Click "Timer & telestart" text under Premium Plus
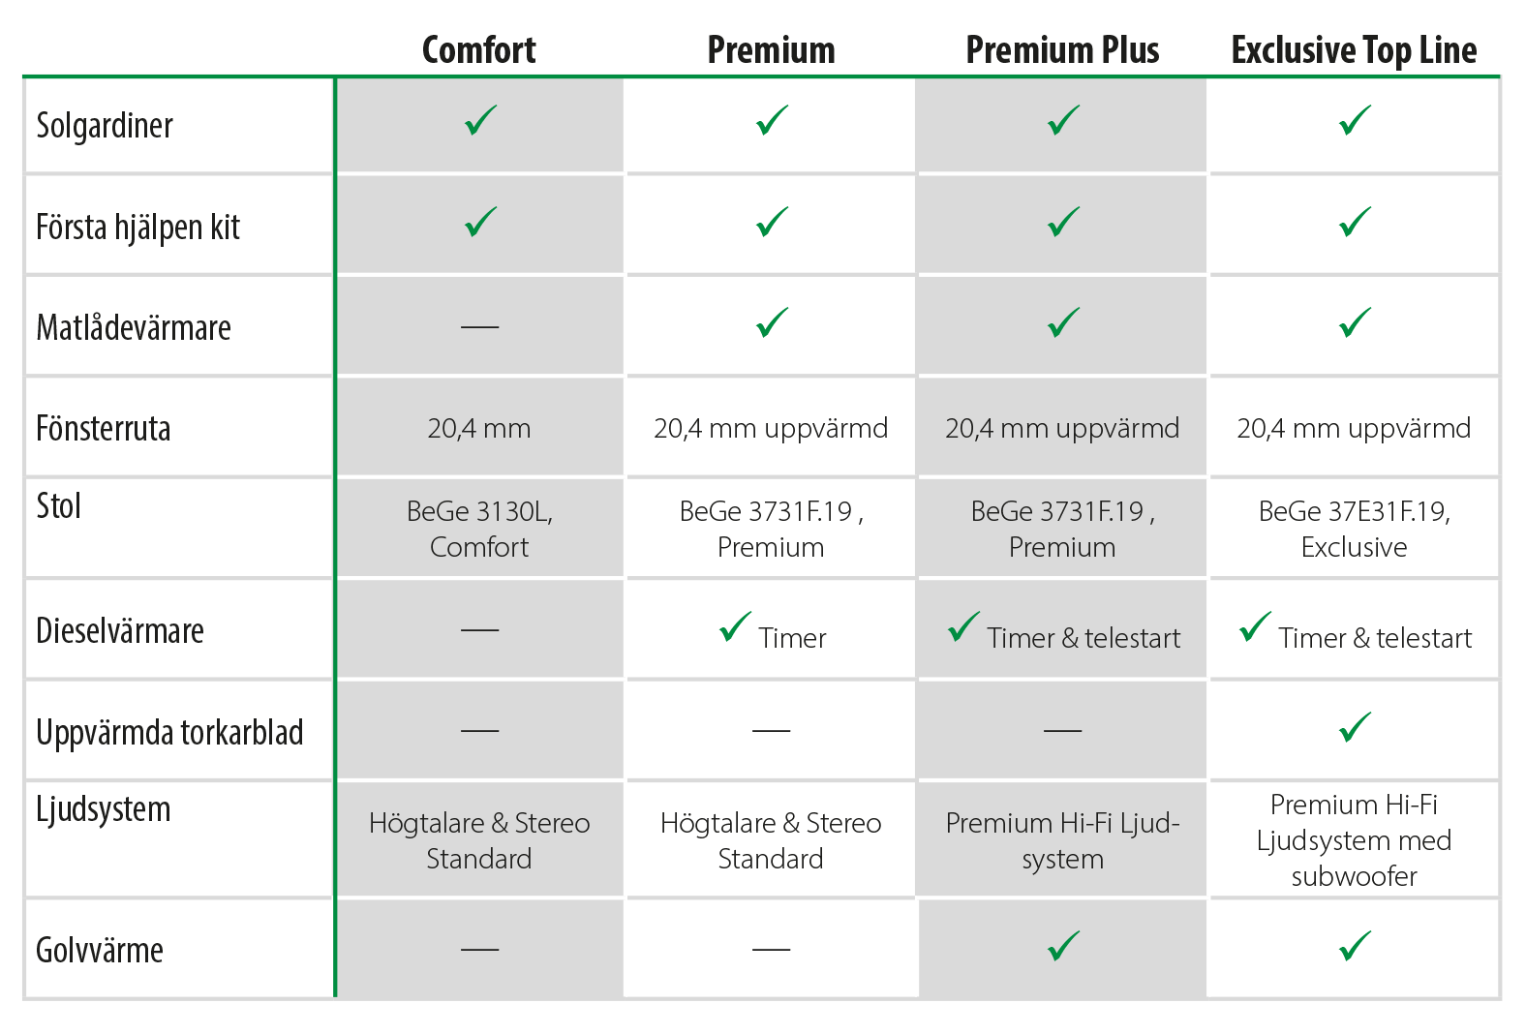The image size is (1526, 1034). coord(1083,638)
